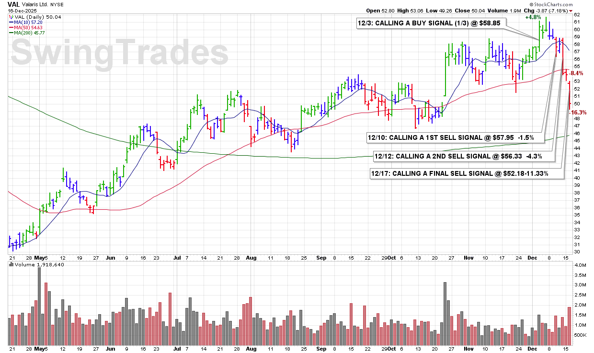Click the SwingTrades watermark text
The height and width of the screenshot is (353, 594).
click(120, 52)
